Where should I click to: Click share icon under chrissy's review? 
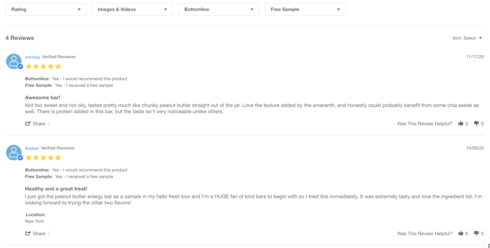click(28, 124)
